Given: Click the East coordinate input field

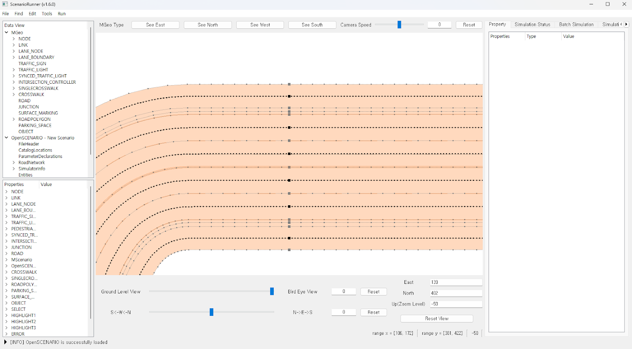Looking at the screenshot, I should point(456,282).
